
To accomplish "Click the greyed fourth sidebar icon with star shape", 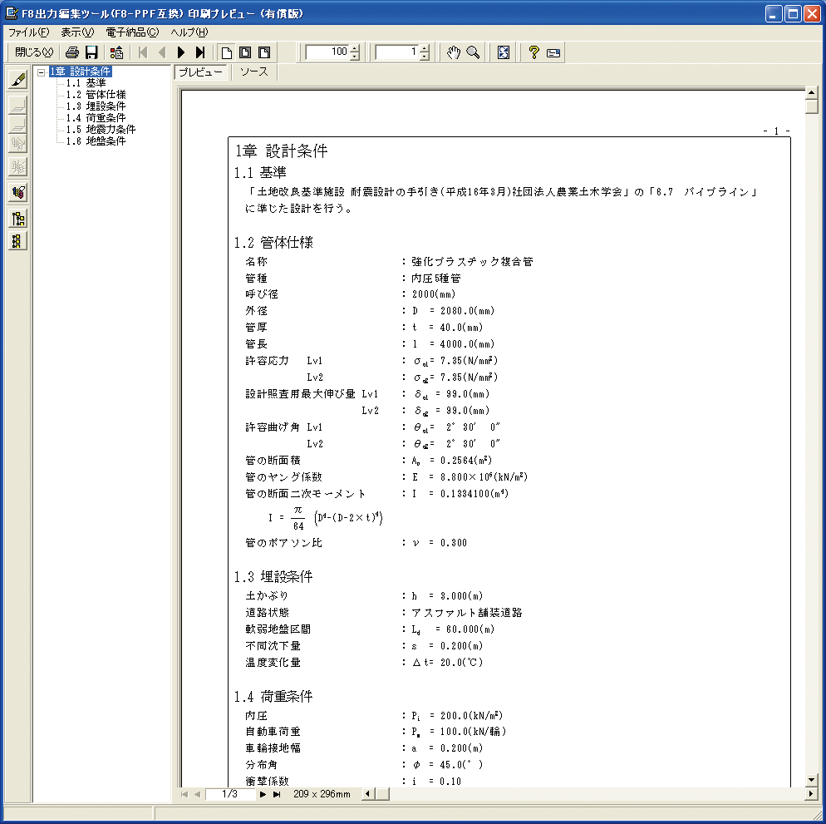I will pyautogui.click(x=18, y=167).
